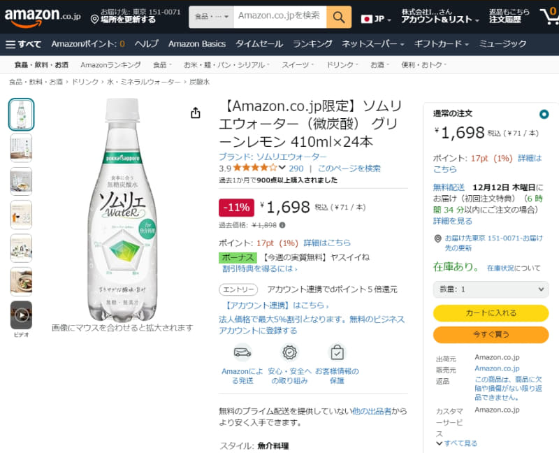This screenshot has width=559, height=453.
Task: Open タイムセール in the navigation bar
Action: pos(260,44)
